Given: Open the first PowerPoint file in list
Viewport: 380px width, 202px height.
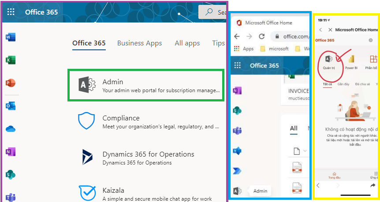Looking at the screenshot, I should (297, 168).
